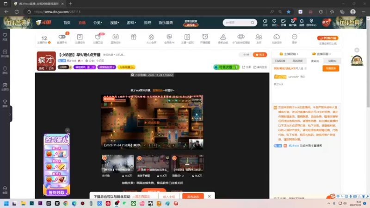Click the PC客户端 button
The image size is (370, 208).
pyautogui.click(x=327, y=38)
